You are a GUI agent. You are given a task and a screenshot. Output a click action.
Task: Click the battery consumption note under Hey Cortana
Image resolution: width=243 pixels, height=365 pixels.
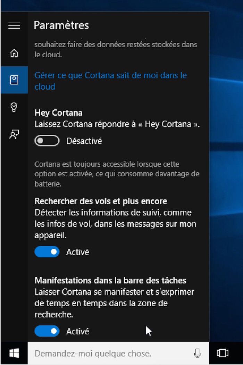click(117, 174)
